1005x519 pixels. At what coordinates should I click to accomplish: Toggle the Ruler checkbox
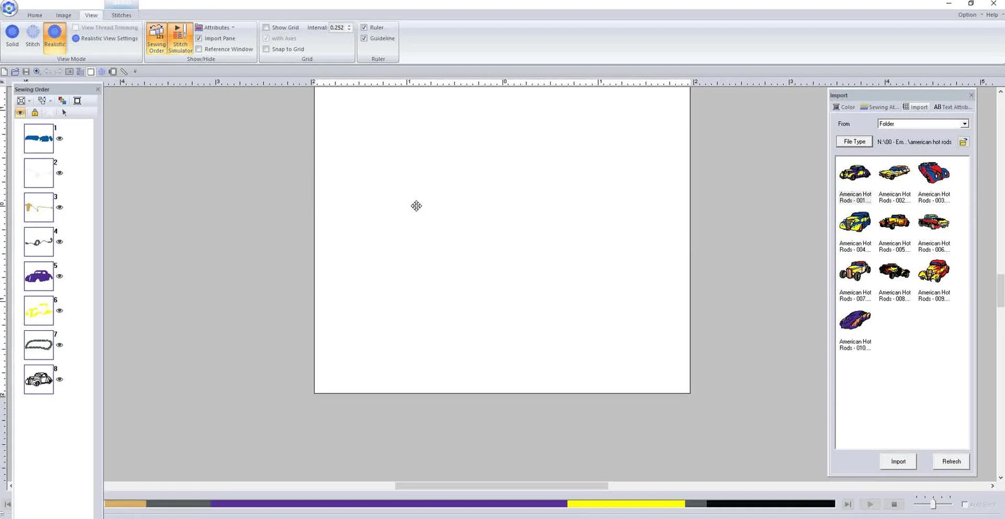[x=364, y=28]
